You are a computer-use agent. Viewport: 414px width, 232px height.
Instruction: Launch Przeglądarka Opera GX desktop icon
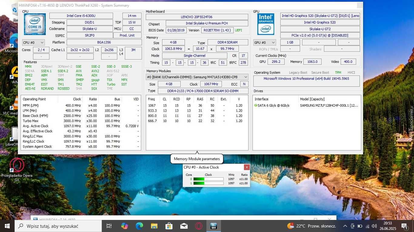click(17, 170)
